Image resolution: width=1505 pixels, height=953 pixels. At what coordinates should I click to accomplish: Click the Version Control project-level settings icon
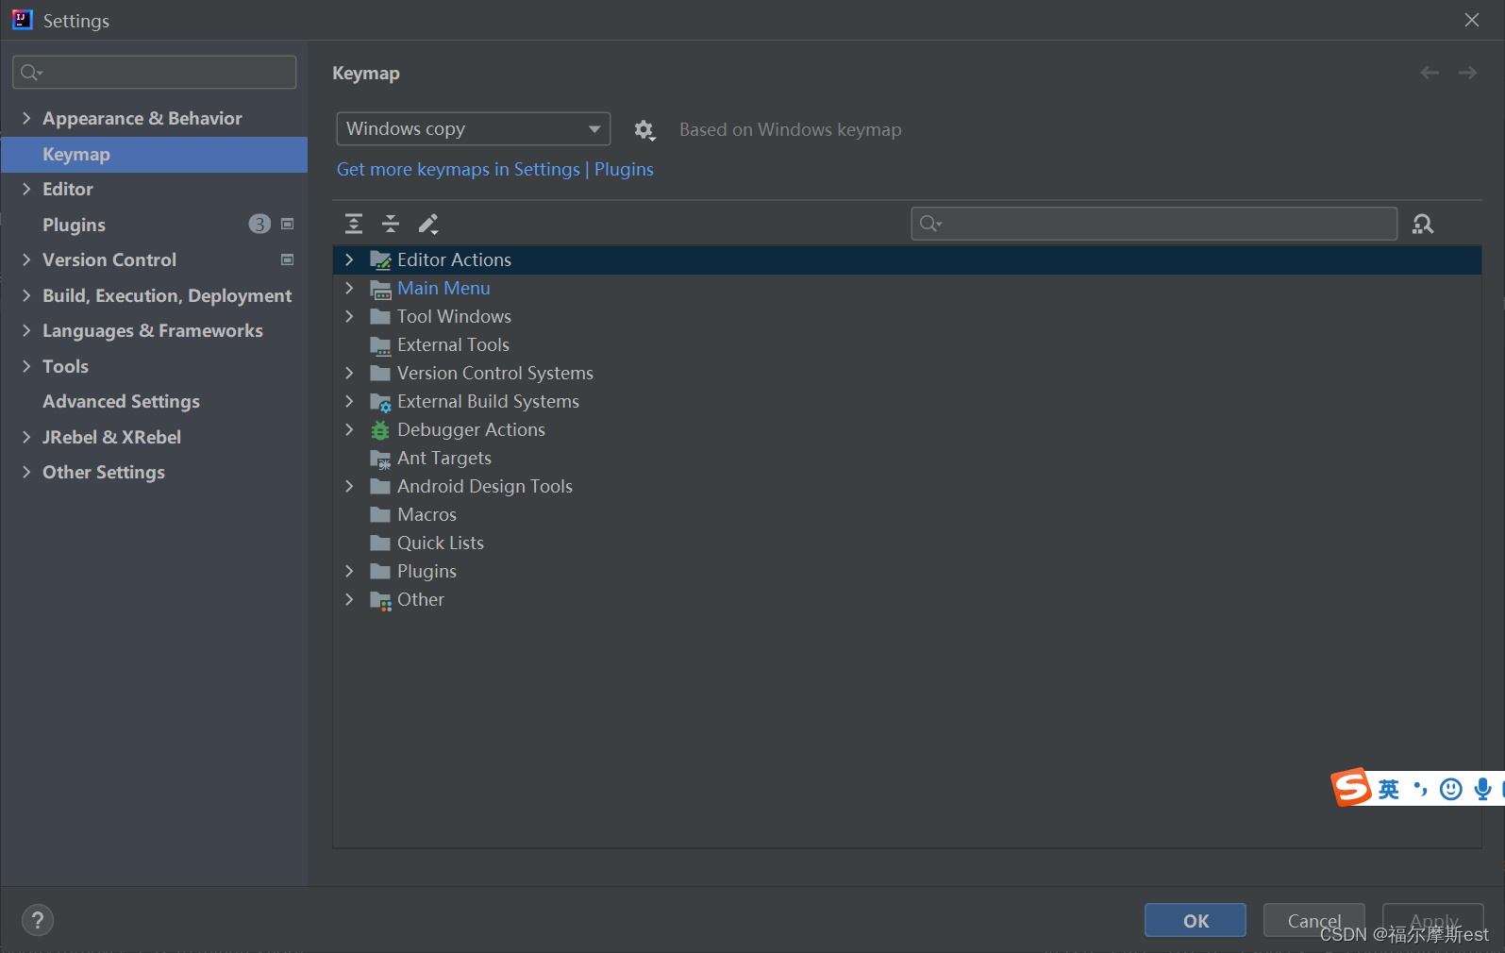[x=288, y=259]
